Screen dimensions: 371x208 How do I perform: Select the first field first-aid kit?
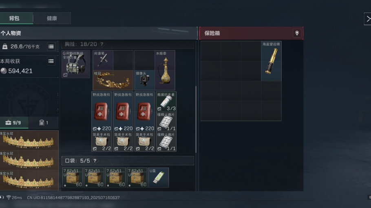pyautogui.click(x=102, y=112)
